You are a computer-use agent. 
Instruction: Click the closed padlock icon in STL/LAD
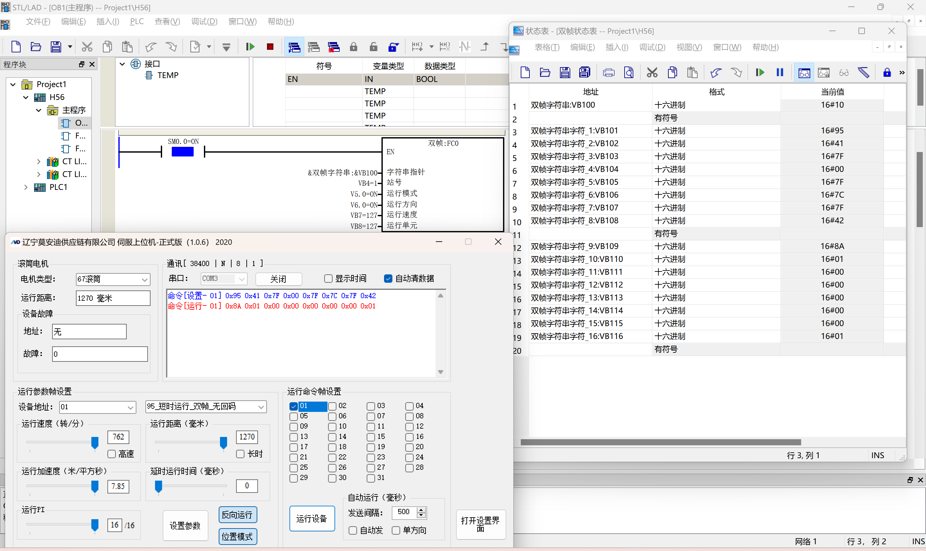[x=353, y=47]
